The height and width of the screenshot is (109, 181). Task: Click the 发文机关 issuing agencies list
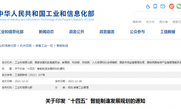point(98,63)
